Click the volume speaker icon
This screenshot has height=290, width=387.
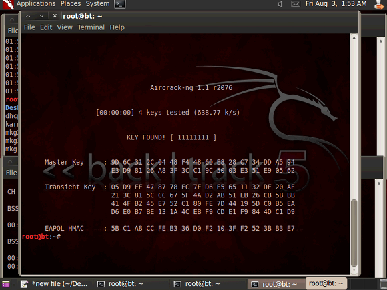[x=280, y=4]
